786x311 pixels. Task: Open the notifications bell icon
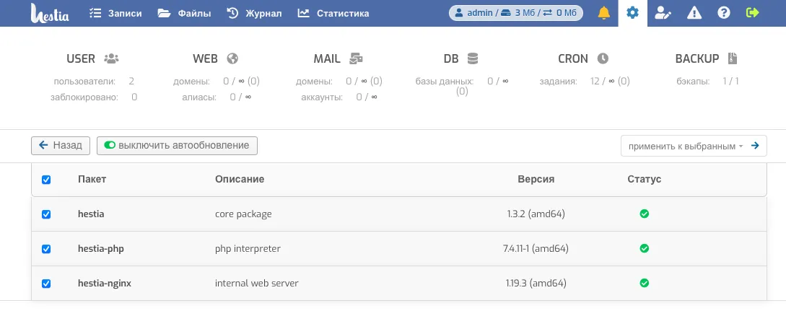(603, 13)
